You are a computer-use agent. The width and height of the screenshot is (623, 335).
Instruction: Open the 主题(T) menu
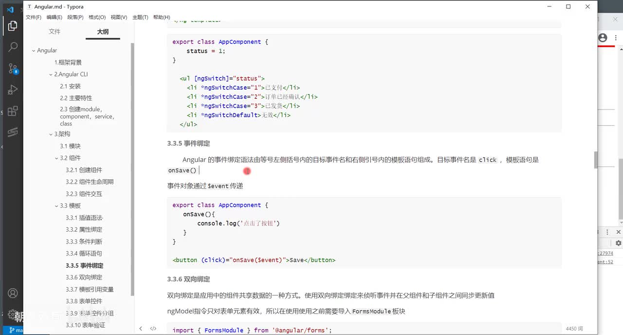(140, 17)
